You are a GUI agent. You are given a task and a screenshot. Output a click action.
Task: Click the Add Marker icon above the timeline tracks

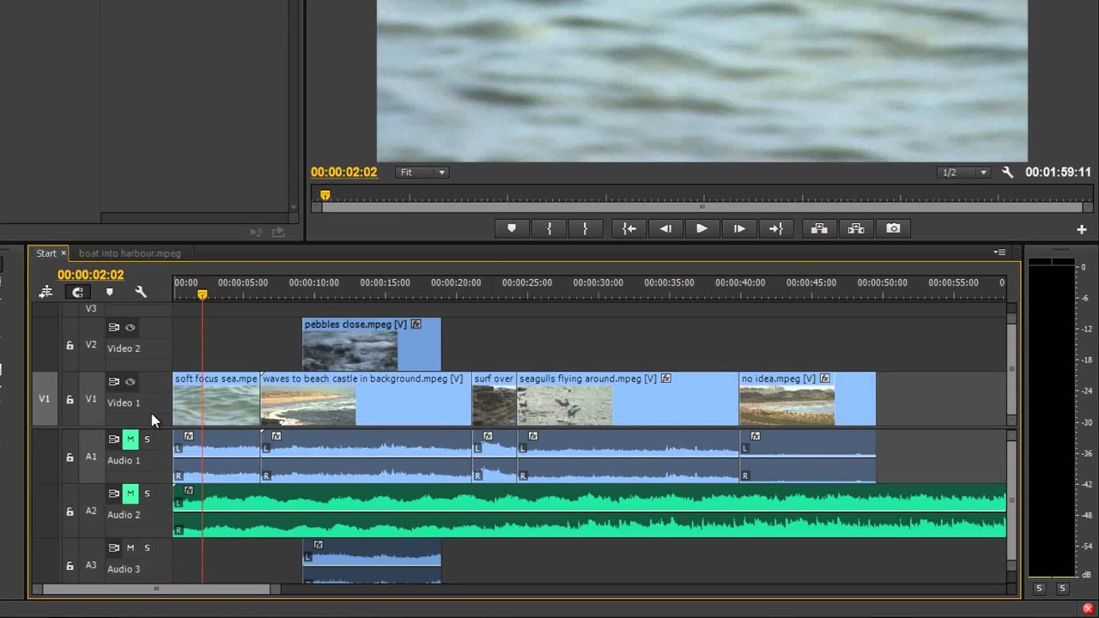(x=110, y=293)
